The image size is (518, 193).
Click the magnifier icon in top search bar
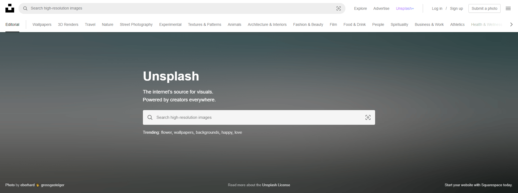pyautogui.click(x=25, y=8)
